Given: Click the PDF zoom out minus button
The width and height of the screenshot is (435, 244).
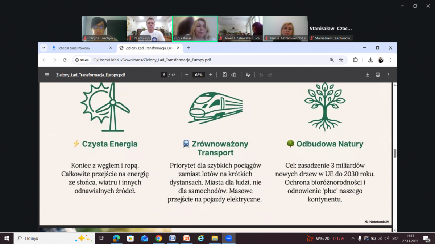Looking at the screenshot, I should [187, 75].
